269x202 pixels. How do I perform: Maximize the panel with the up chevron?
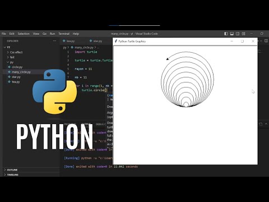pyautogui.click(x=266, y=124)
